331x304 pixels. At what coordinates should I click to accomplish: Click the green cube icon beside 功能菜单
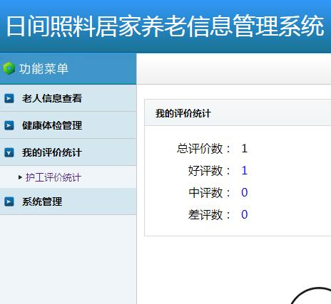click(9, 68)
